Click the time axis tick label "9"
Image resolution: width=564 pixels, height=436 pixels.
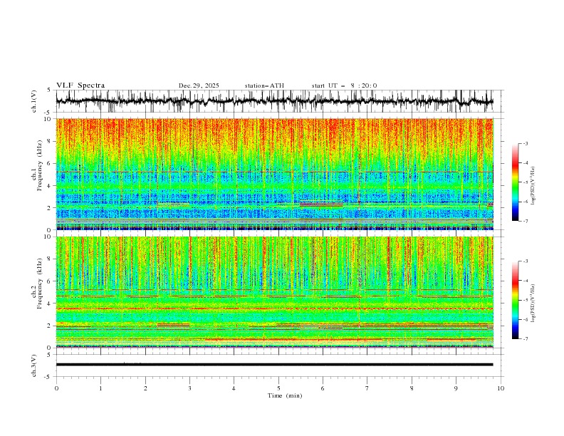coord(456,388)
